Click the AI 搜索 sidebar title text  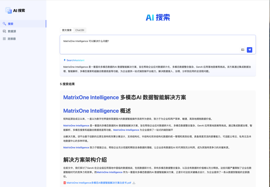19,11
